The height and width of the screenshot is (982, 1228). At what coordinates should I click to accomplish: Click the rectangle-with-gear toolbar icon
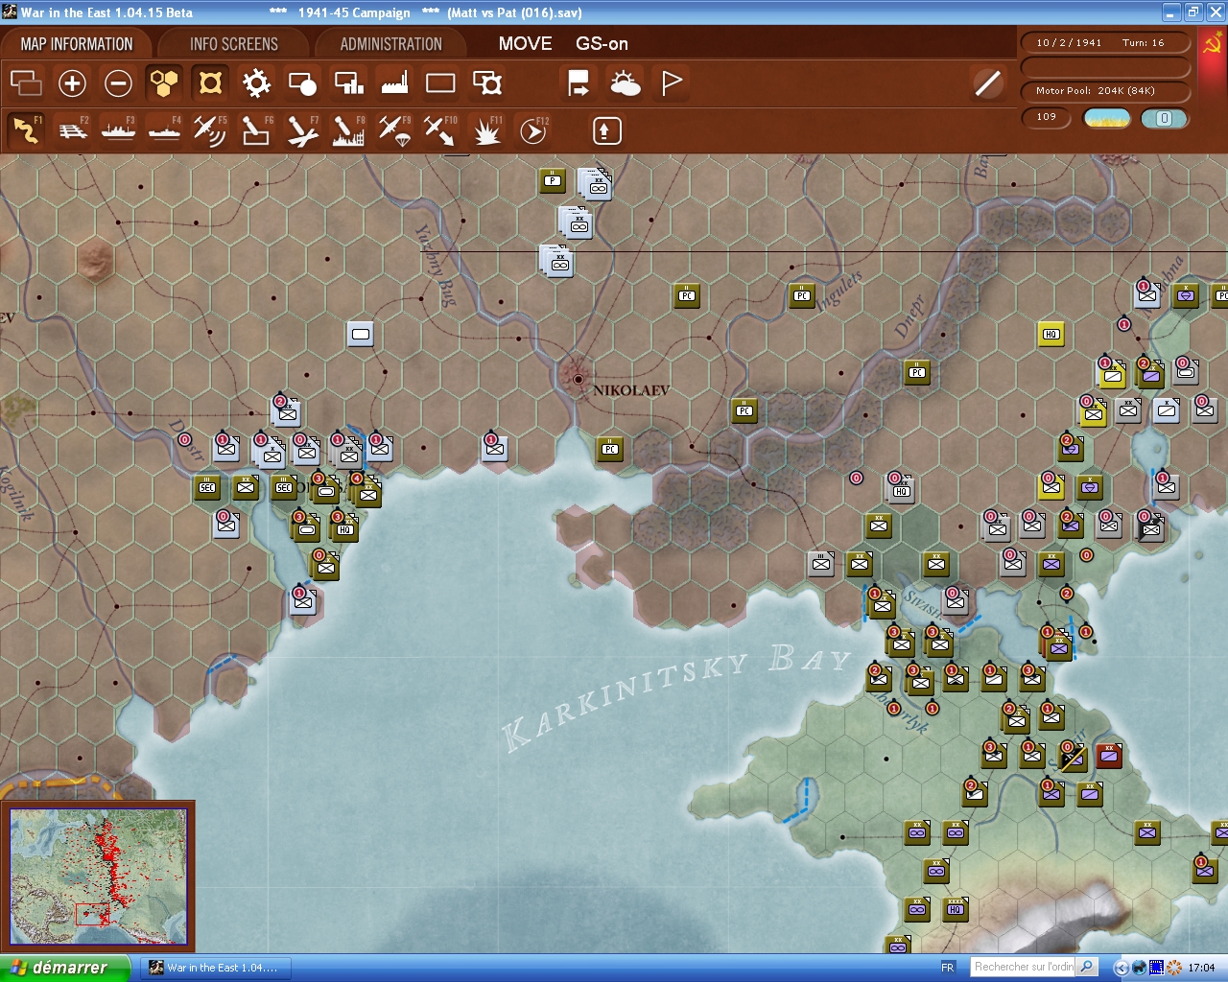(x=487, y=83)
